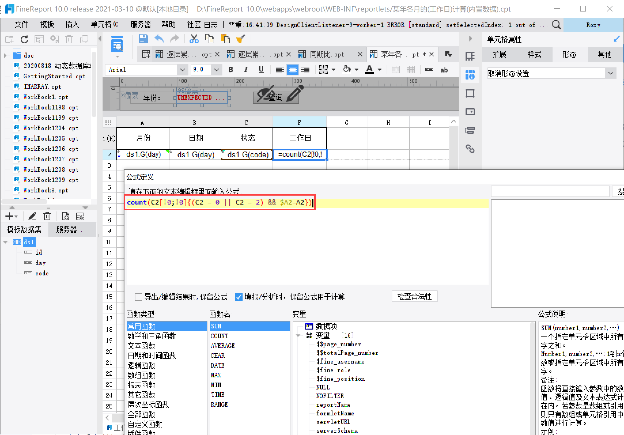Click the undo arrow icon
This screenshot has height=435, width=624.
159,39
